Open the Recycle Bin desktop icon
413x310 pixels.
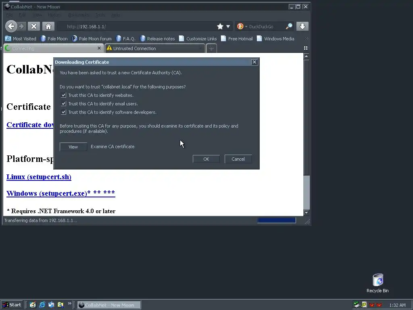pos(378,283)
